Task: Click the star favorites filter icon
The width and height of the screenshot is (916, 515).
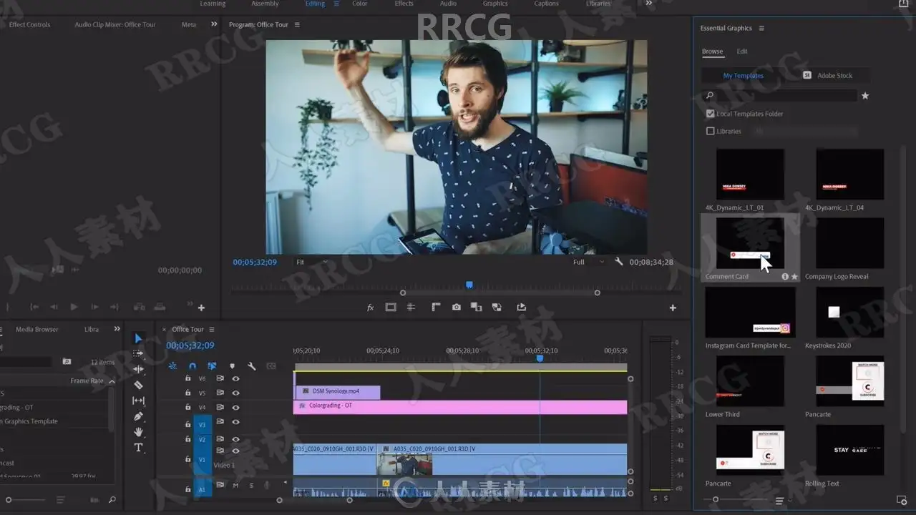Action: 864,96
